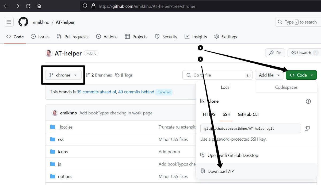Expand the chrome branch selector

click(63, 75)
